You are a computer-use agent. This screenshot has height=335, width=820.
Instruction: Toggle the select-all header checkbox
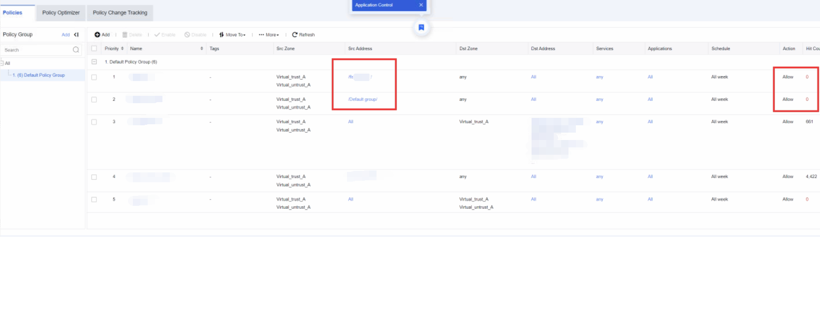click(x=94, y=49)
